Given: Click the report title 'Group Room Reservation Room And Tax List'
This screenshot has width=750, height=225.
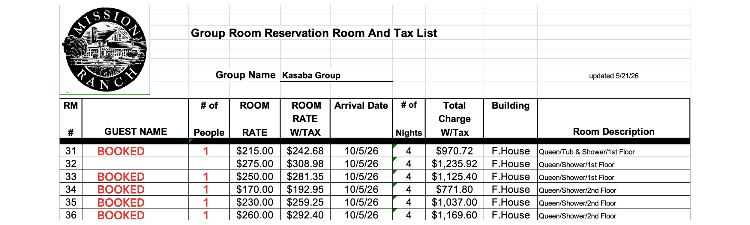Looking at the screenshot, I should (x=314, y=33).
